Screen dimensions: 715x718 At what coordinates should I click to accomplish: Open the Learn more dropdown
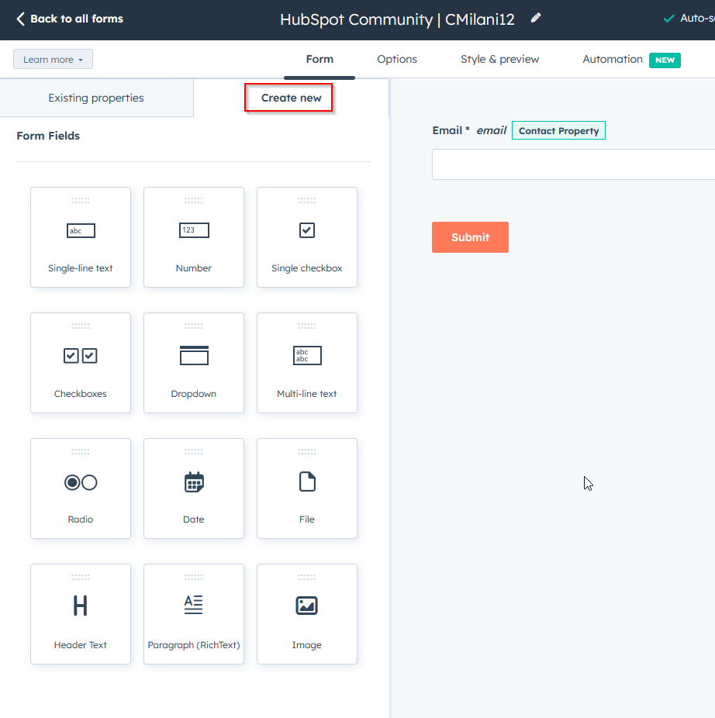pyautogui.click(x=53, y=59)
